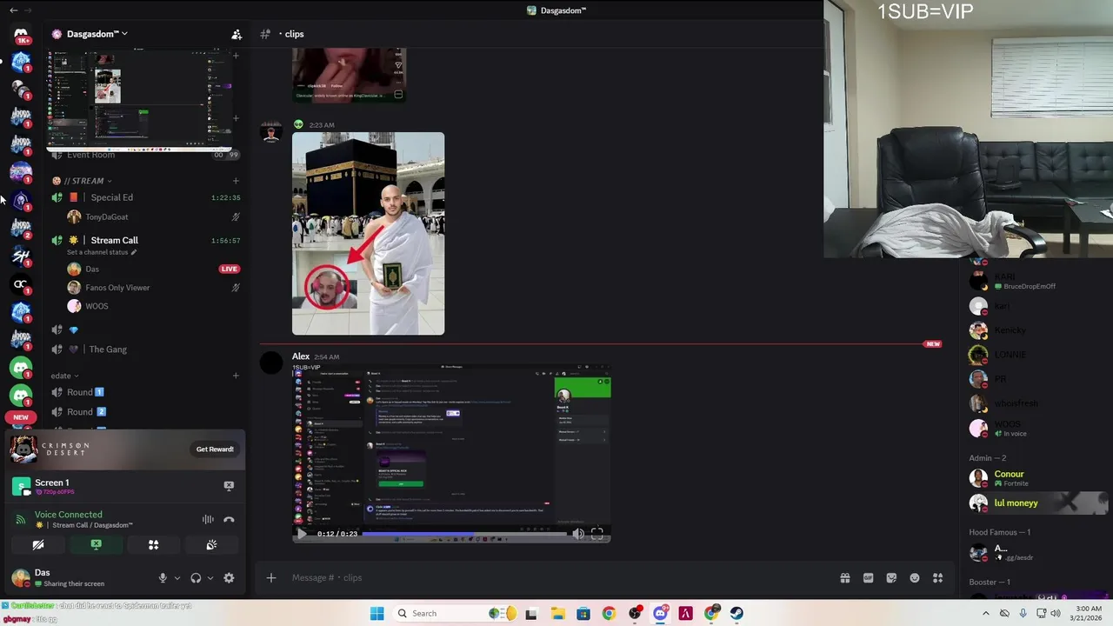Watch Das LIVE stream badge
The width and height of the screenshot is (1113, 626).
[230, 269]
